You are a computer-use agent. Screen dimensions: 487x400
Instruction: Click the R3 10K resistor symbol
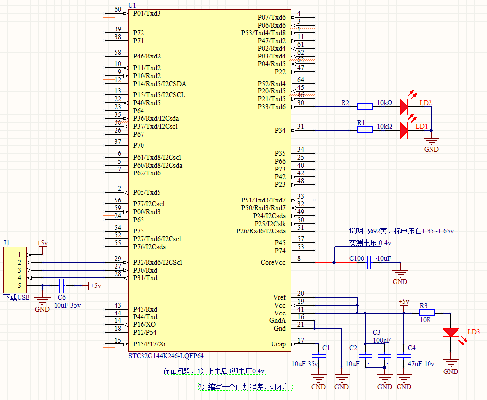coord(427,313)
